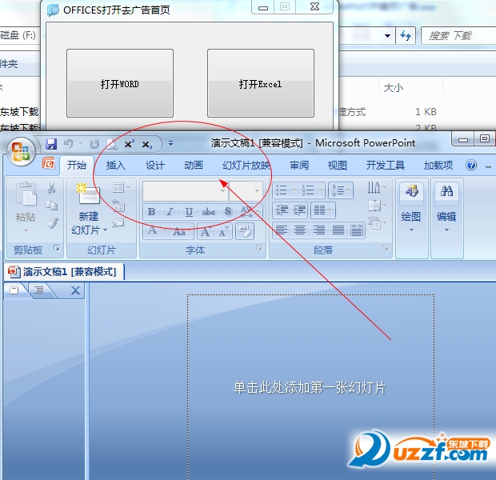The height and width of the screenshot is (480, 496).
Task: Select the 演示文稿1 document tab
Action: click(x=64, y=272)
